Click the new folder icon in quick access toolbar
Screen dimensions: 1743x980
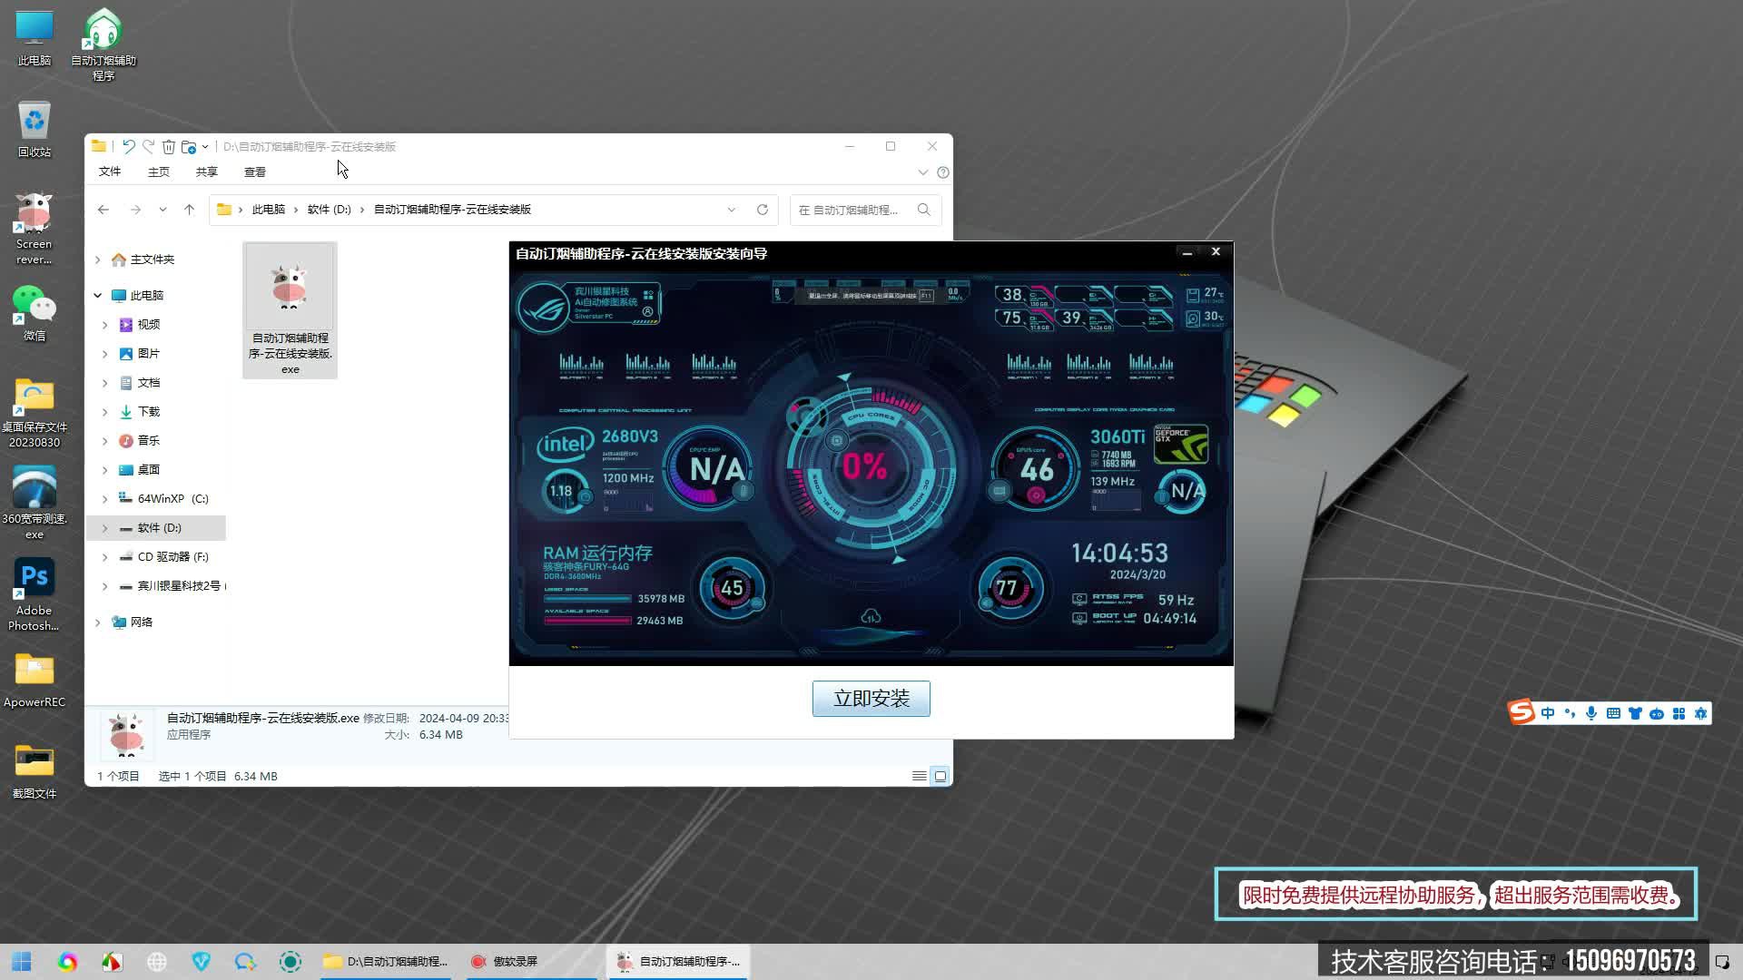[x=189, y=146]
